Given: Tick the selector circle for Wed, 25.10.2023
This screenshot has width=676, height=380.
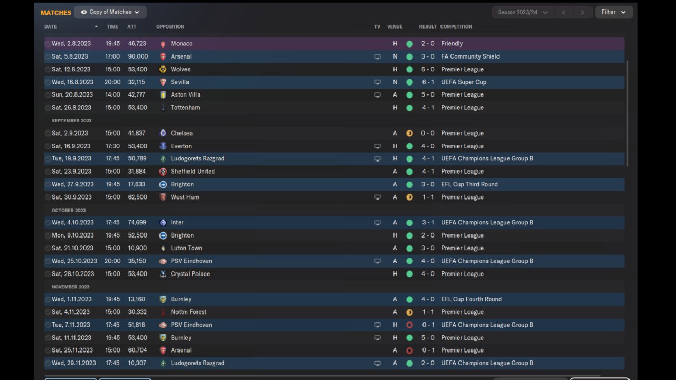Looking at the screenshot, I should 48,261.
